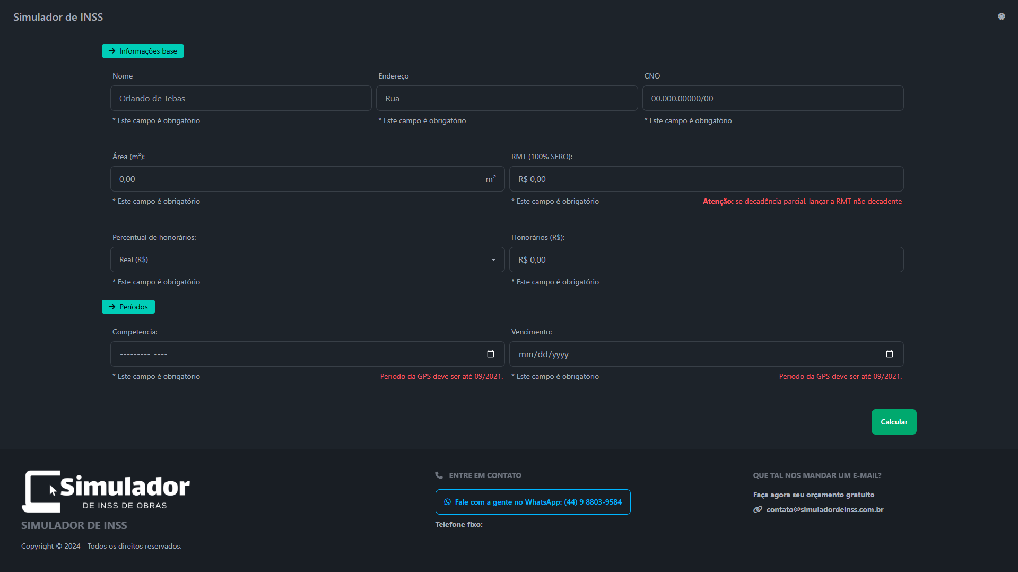Viewport: 1018px width, 572px height.
Task: Open calendar picker in Competencia field
Action: pos(491,354)
